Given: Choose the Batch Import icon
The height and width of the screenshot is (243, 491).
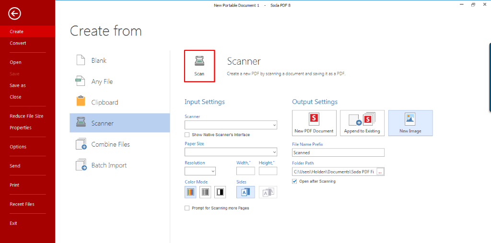Looking at the screenshot, I should [x=81, y=165].
